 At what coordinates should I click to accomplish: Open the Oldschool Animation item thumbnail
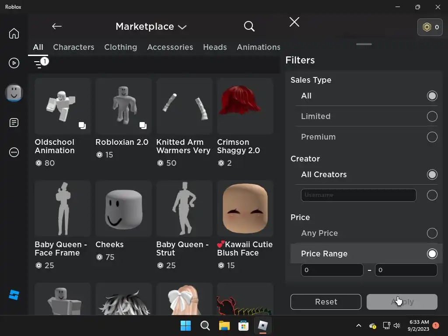pos(63,106)
